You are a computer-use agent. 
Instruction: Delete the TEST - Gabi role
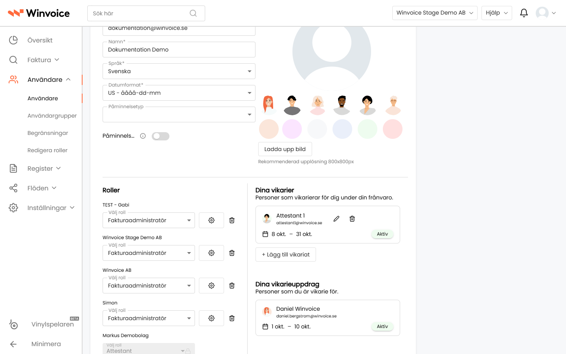click(232, 220)
